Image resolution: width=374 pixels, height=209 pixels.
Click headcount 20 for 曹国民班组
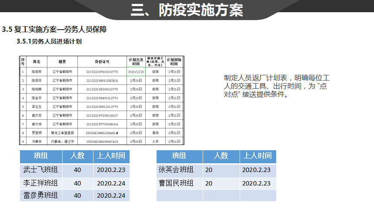tap(221, 184)
